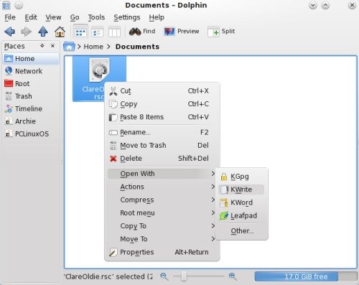This screenshot has height=285, width=359.
Task: Select Network in the Places panel
Action: 31,71
